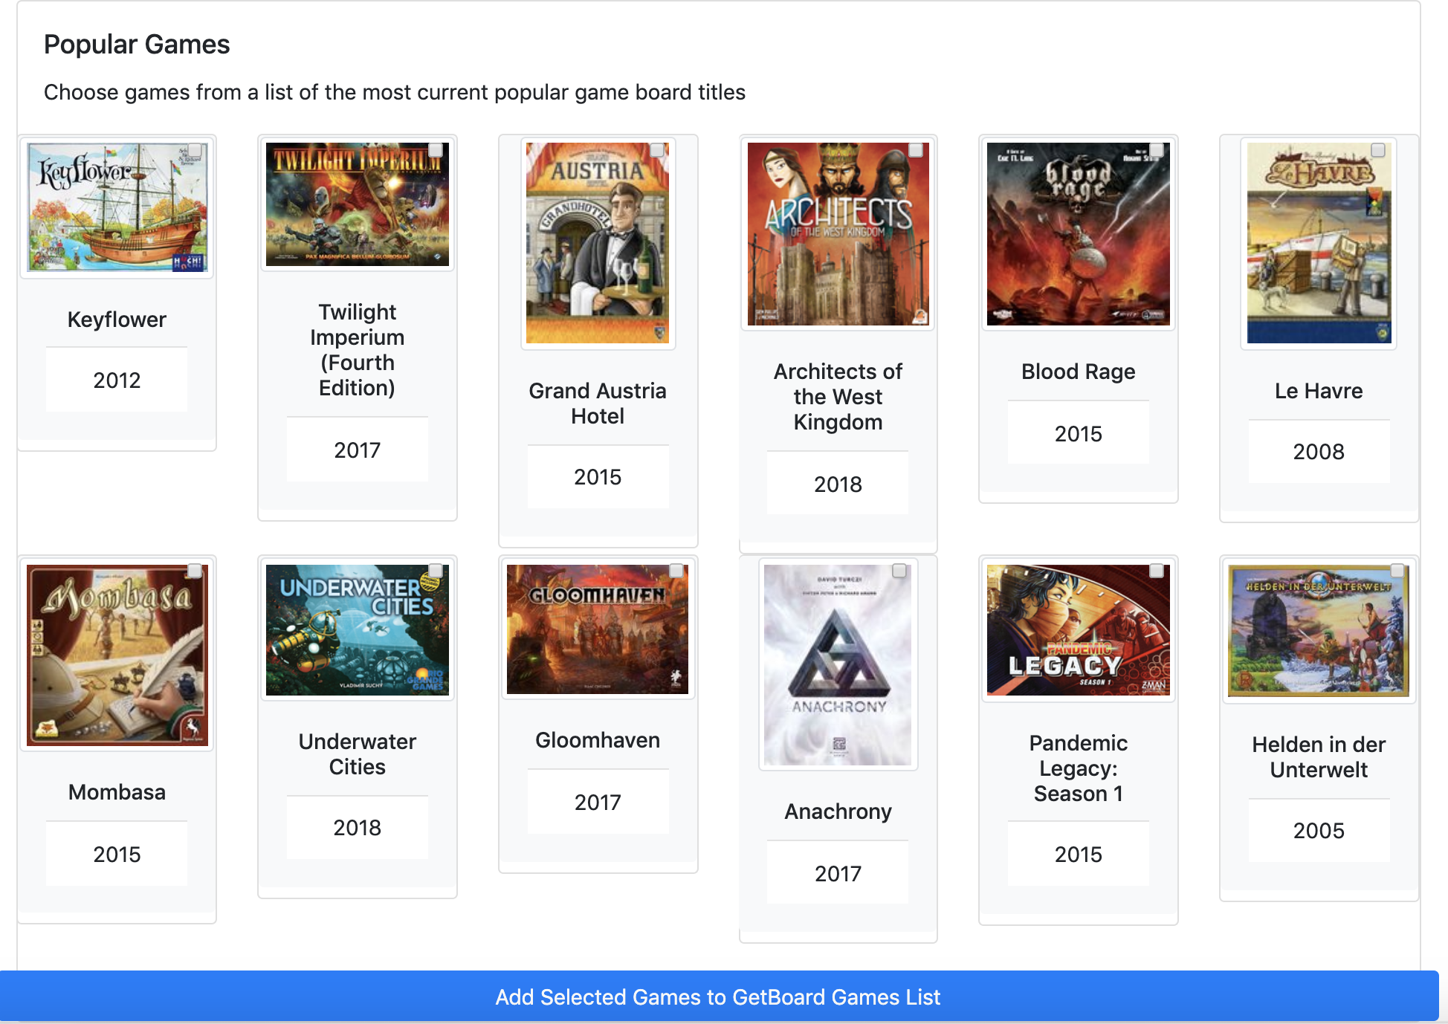Click the Le Havre title label
The image size is (1448, 1024).
coord(1318,391)
